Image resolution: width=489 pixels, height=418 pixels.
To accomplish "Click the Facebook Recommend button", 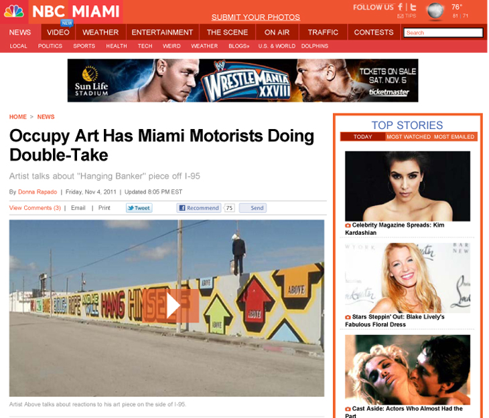I will pyautogui.click(x=199, y=208).
